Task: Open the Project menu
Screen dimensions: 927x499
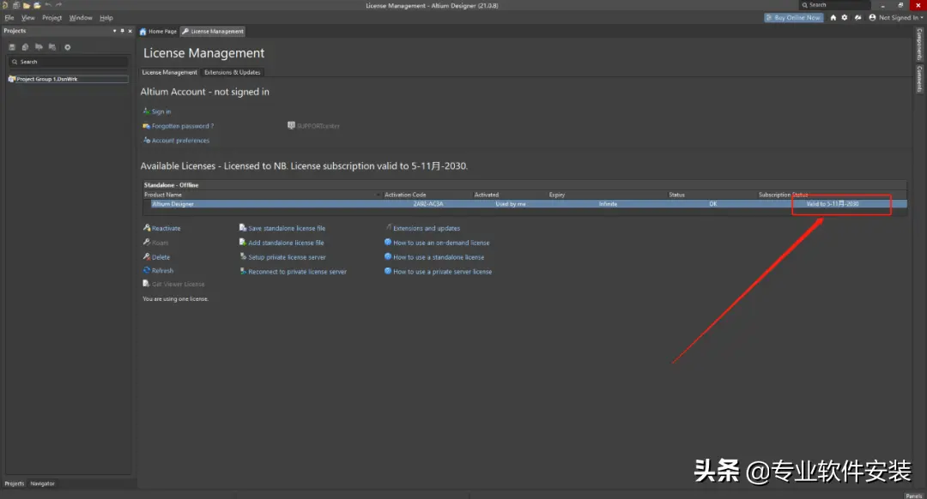Action: coord(52,18)
